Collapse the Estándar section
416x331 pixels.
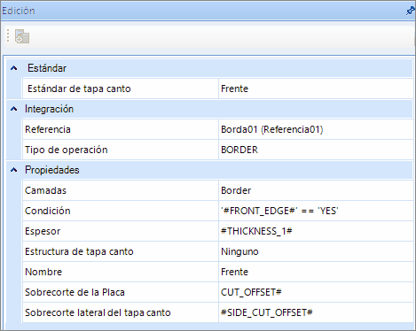pyautogui.click(x=13, y=68)
